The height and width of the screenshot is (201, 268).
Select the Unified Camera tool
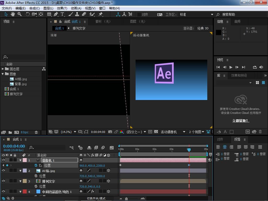tap(34, 14)
